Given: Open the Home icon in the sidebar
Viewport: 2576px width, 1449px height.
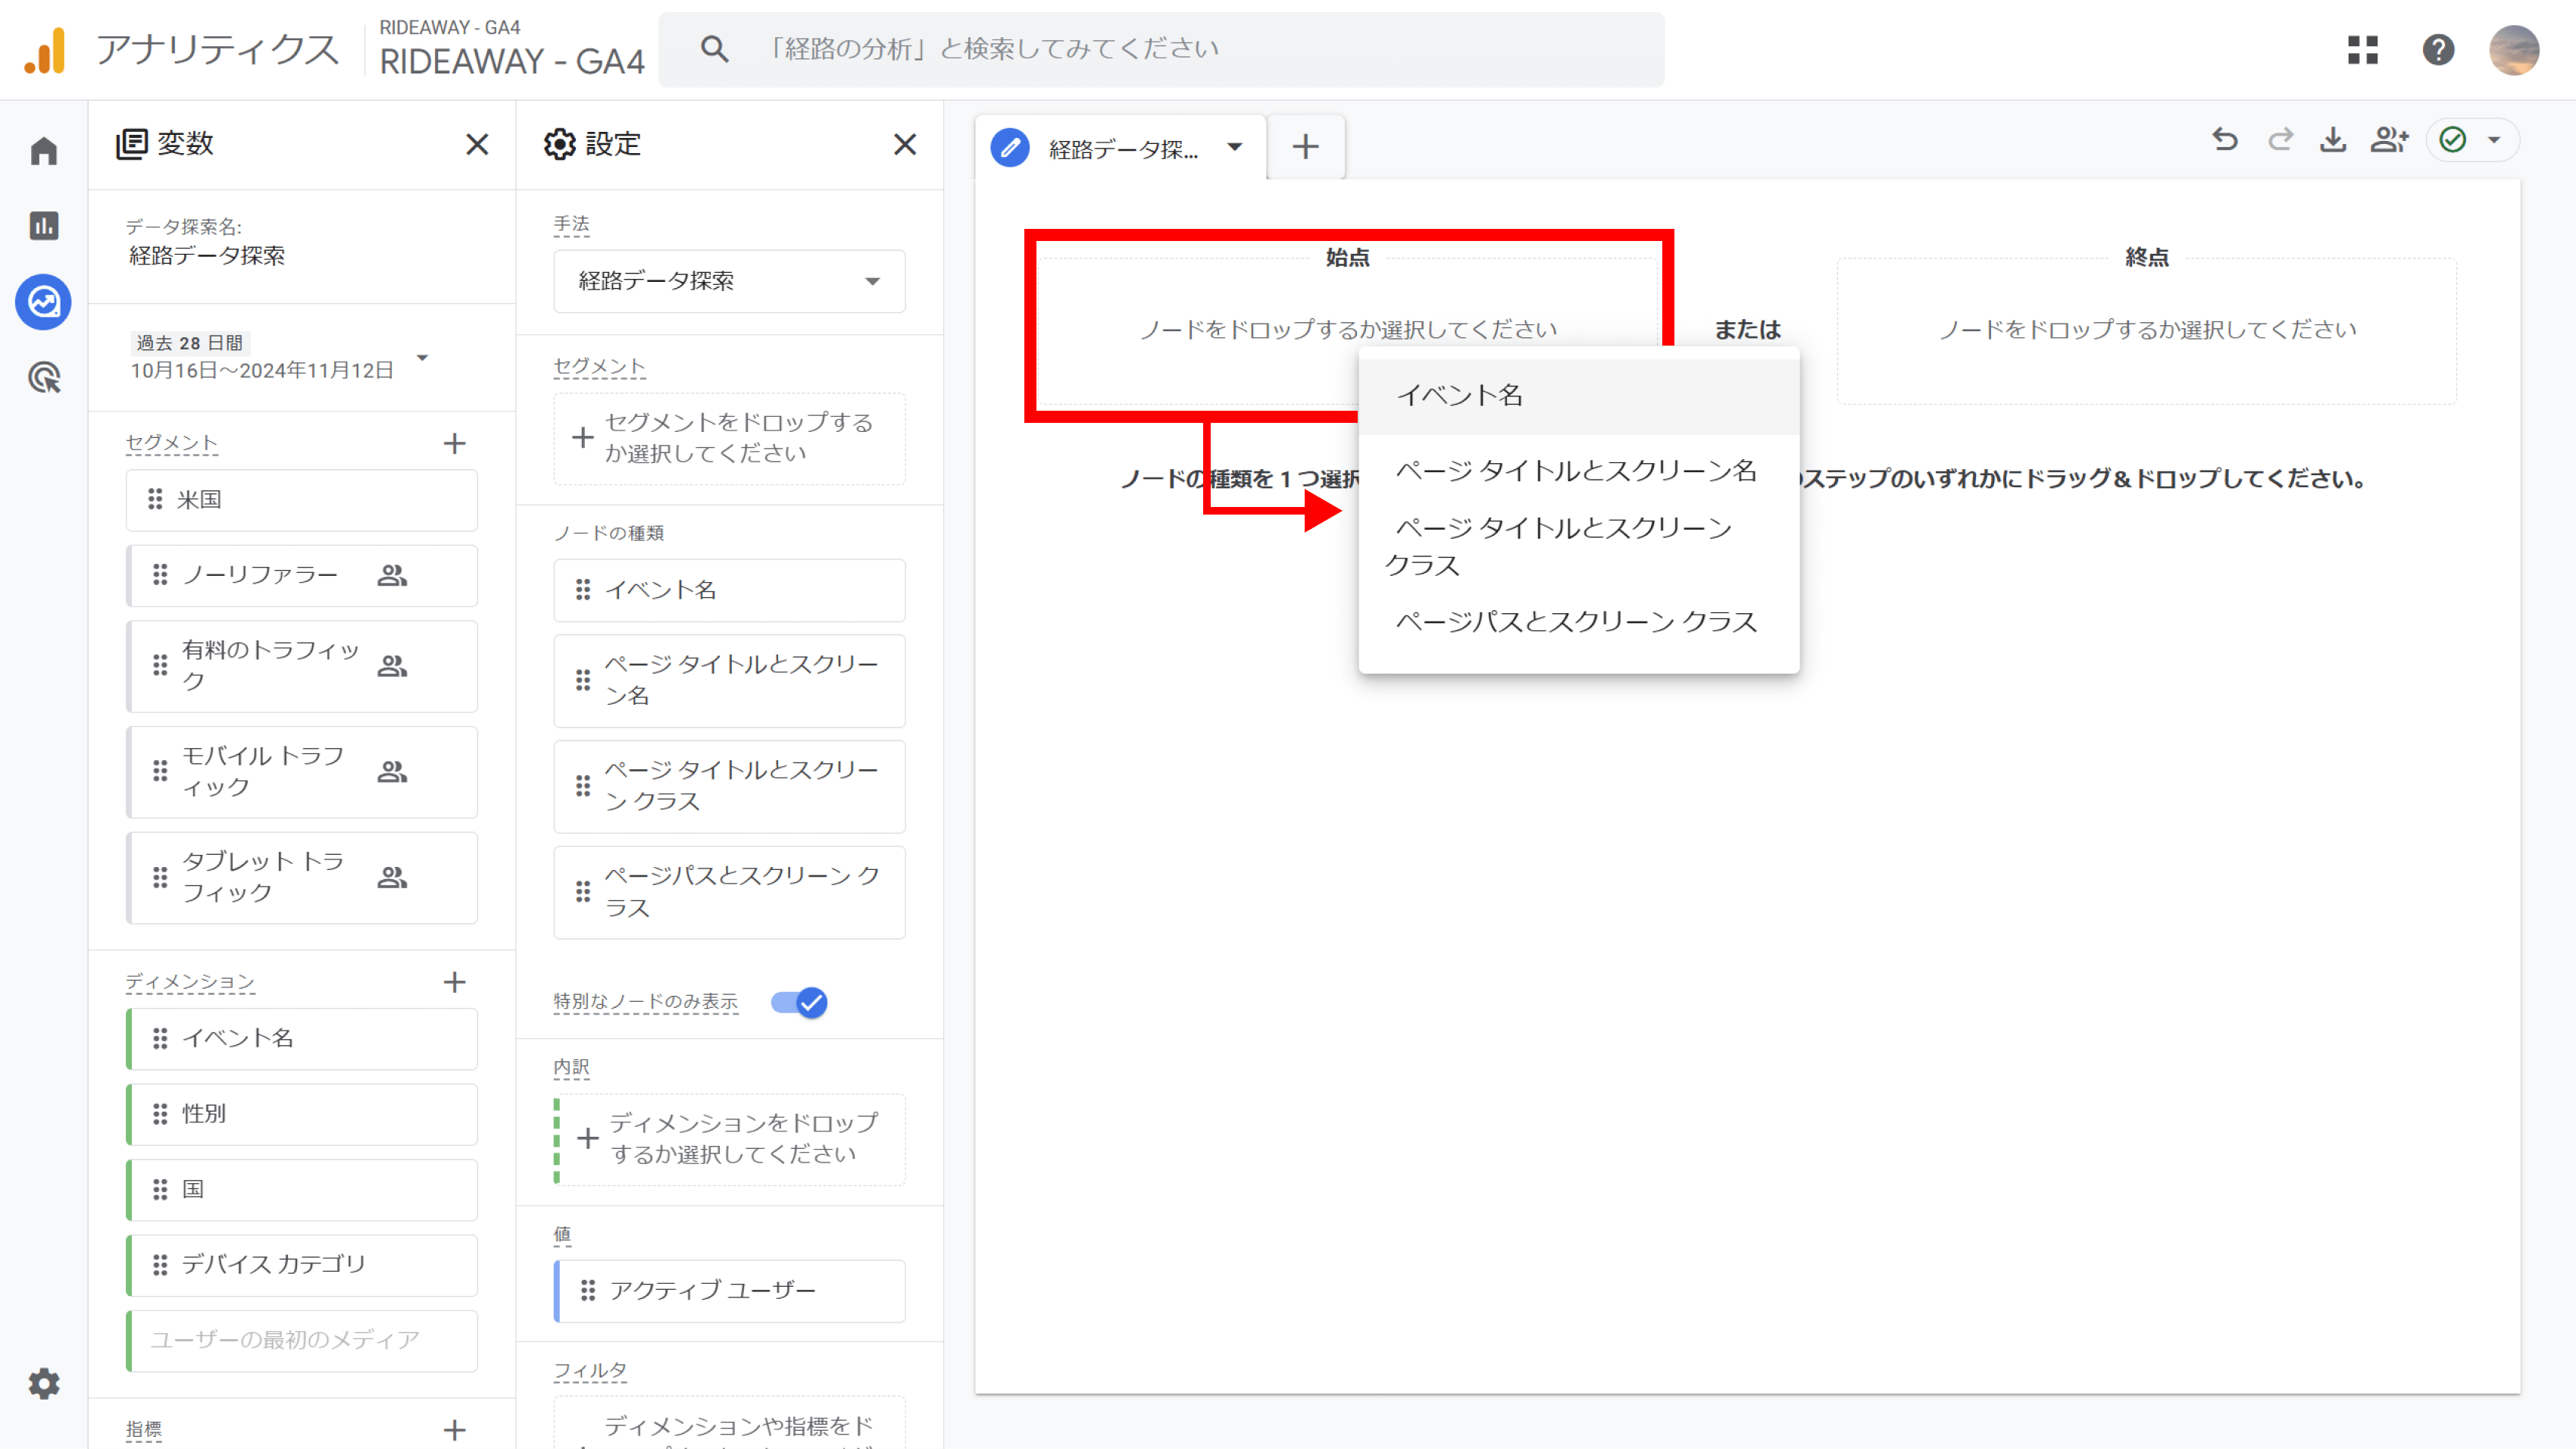Looking at the screenshot, I should pyautogui.click(x=44, y=151).
